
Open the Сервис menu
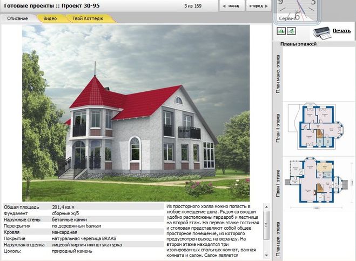[287, 18]
